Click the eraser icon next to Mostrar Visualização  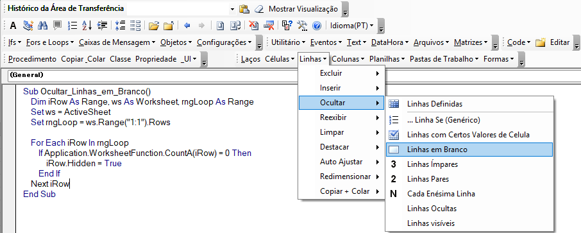coord(259,9)
